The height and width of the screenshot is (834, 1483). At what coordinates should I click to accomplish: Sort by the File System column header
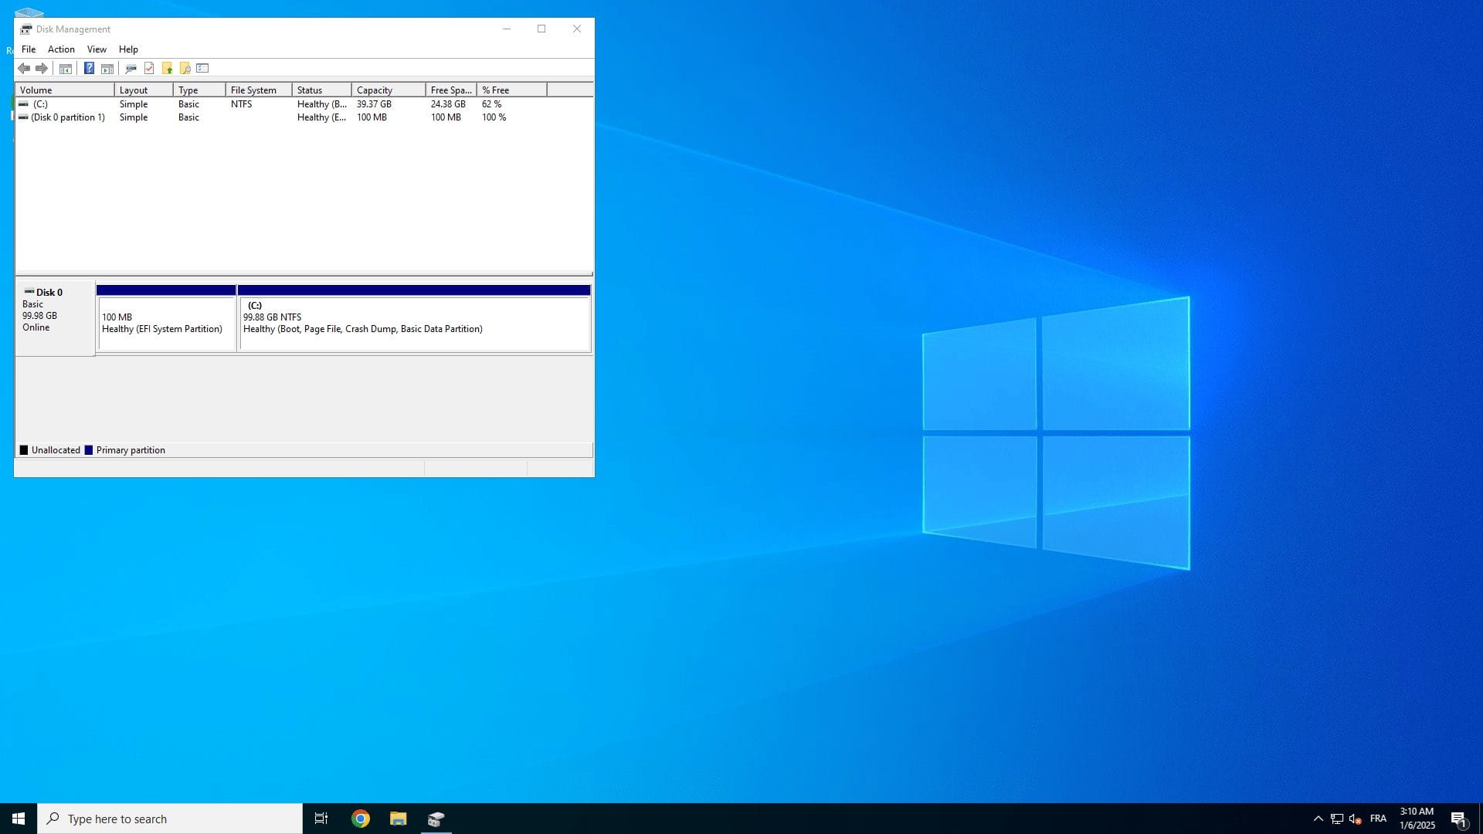point(259,90)
